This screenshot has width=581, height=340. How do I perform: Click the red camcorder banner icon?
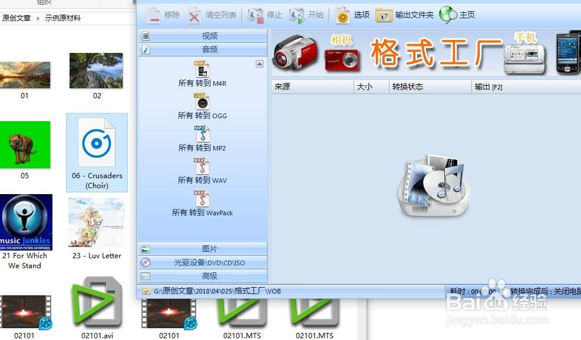point(295,53)
